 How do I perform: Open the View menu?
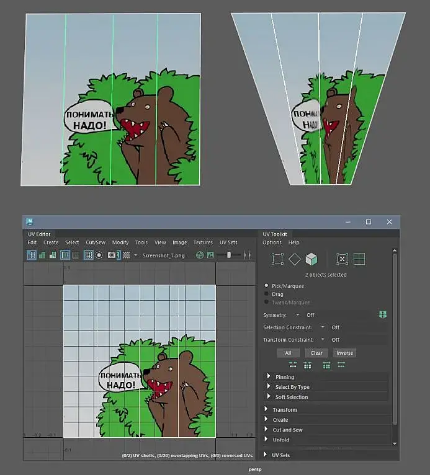click(x=160, y=242)
